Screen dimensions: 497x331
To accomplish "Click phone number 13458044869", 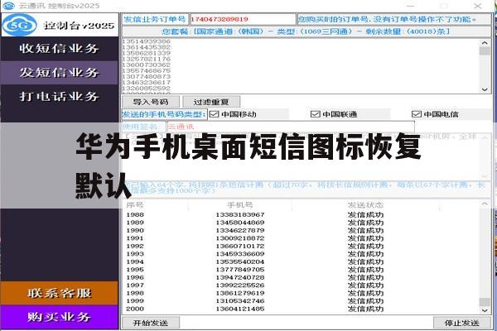I will point(240,223).
